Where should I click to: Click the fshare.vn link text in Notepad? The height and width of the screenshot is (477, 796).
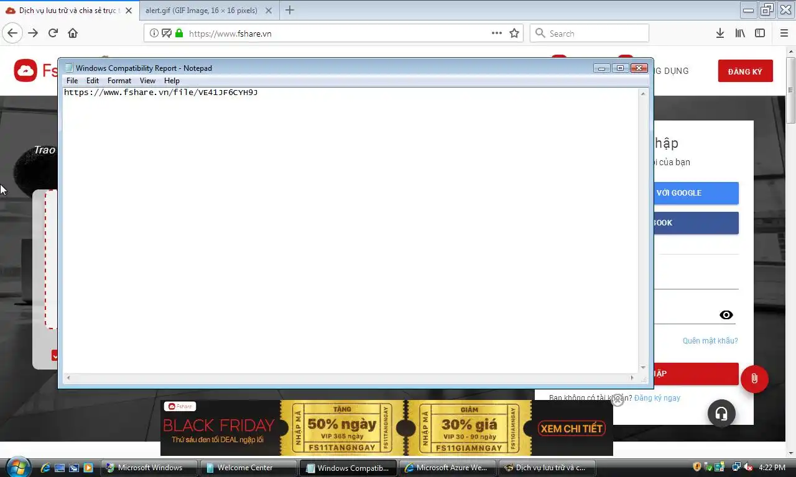[x=160, y=93]
